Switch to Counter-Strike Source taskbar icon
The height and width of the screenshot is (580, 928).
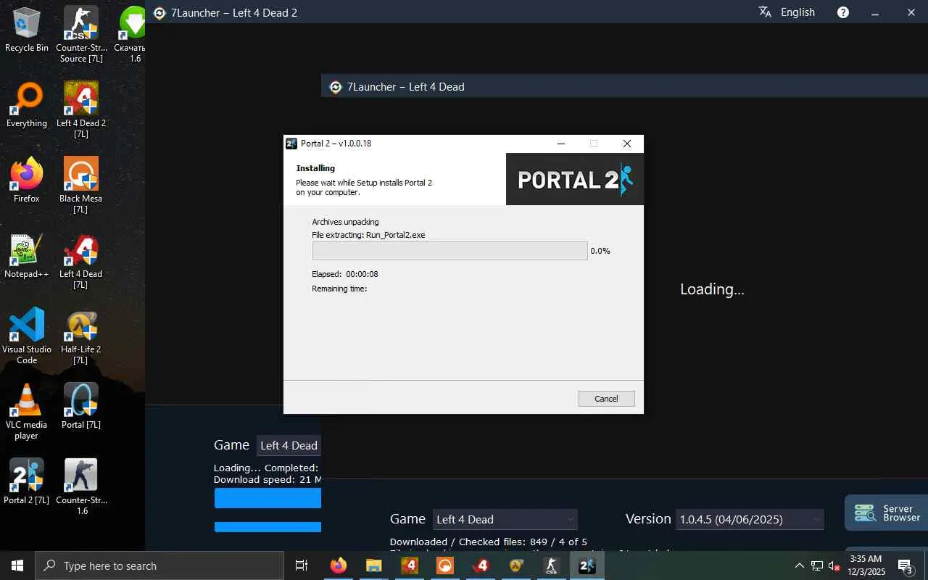pos(552,565)
